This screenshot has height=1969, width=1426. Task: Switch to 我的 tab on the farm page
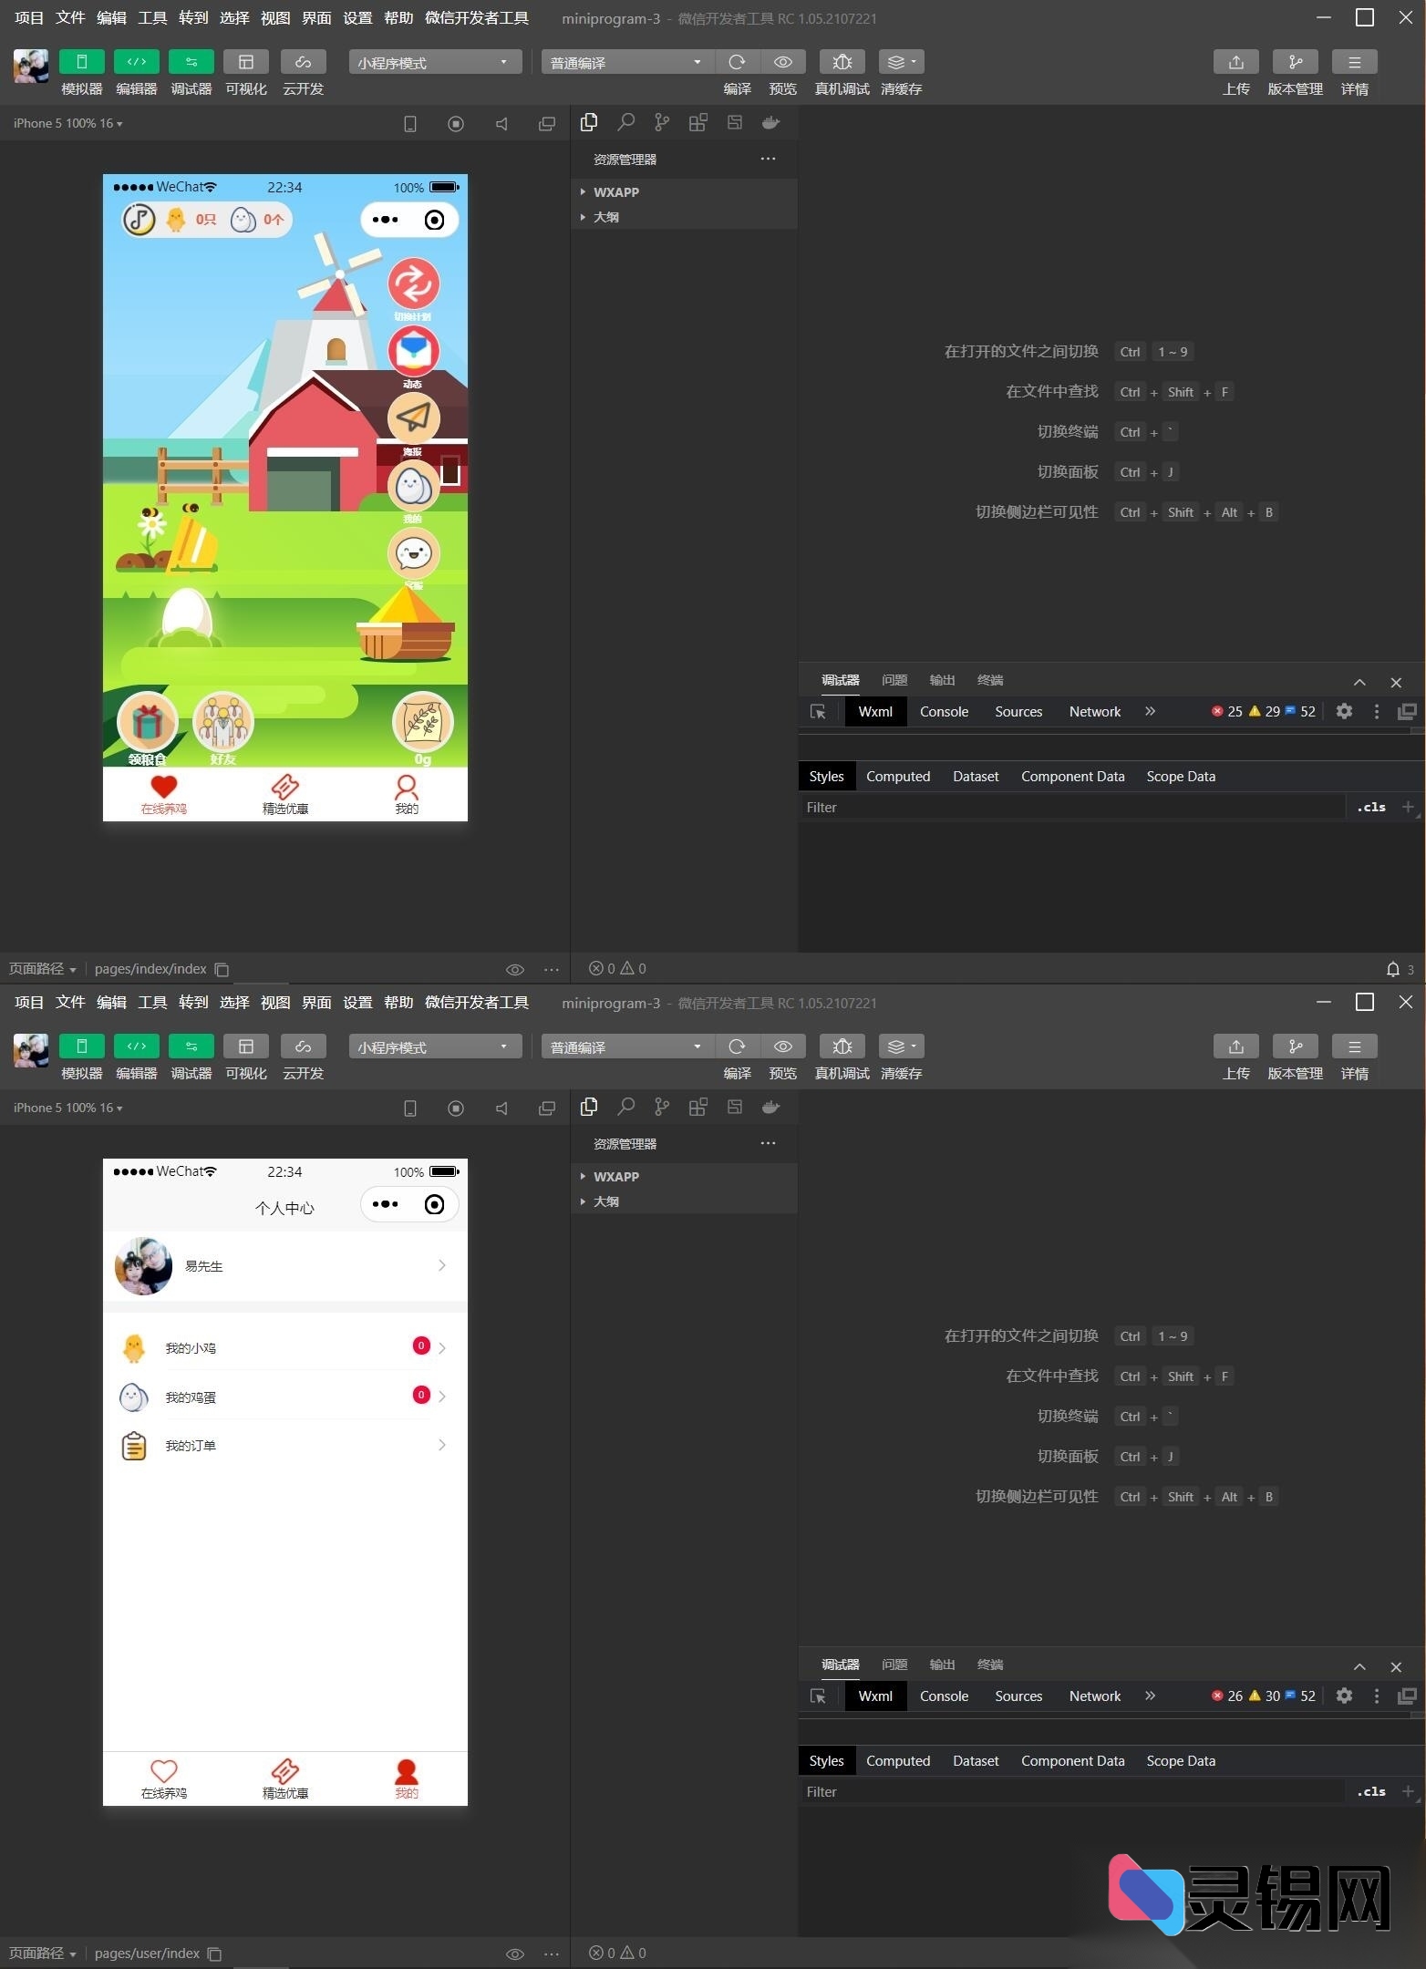point(407,794)
